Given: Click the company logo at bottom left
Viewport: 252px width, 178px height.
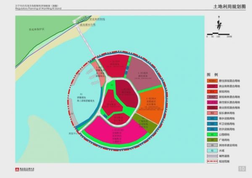Looking at the screenshot, I should coord(25,169).
